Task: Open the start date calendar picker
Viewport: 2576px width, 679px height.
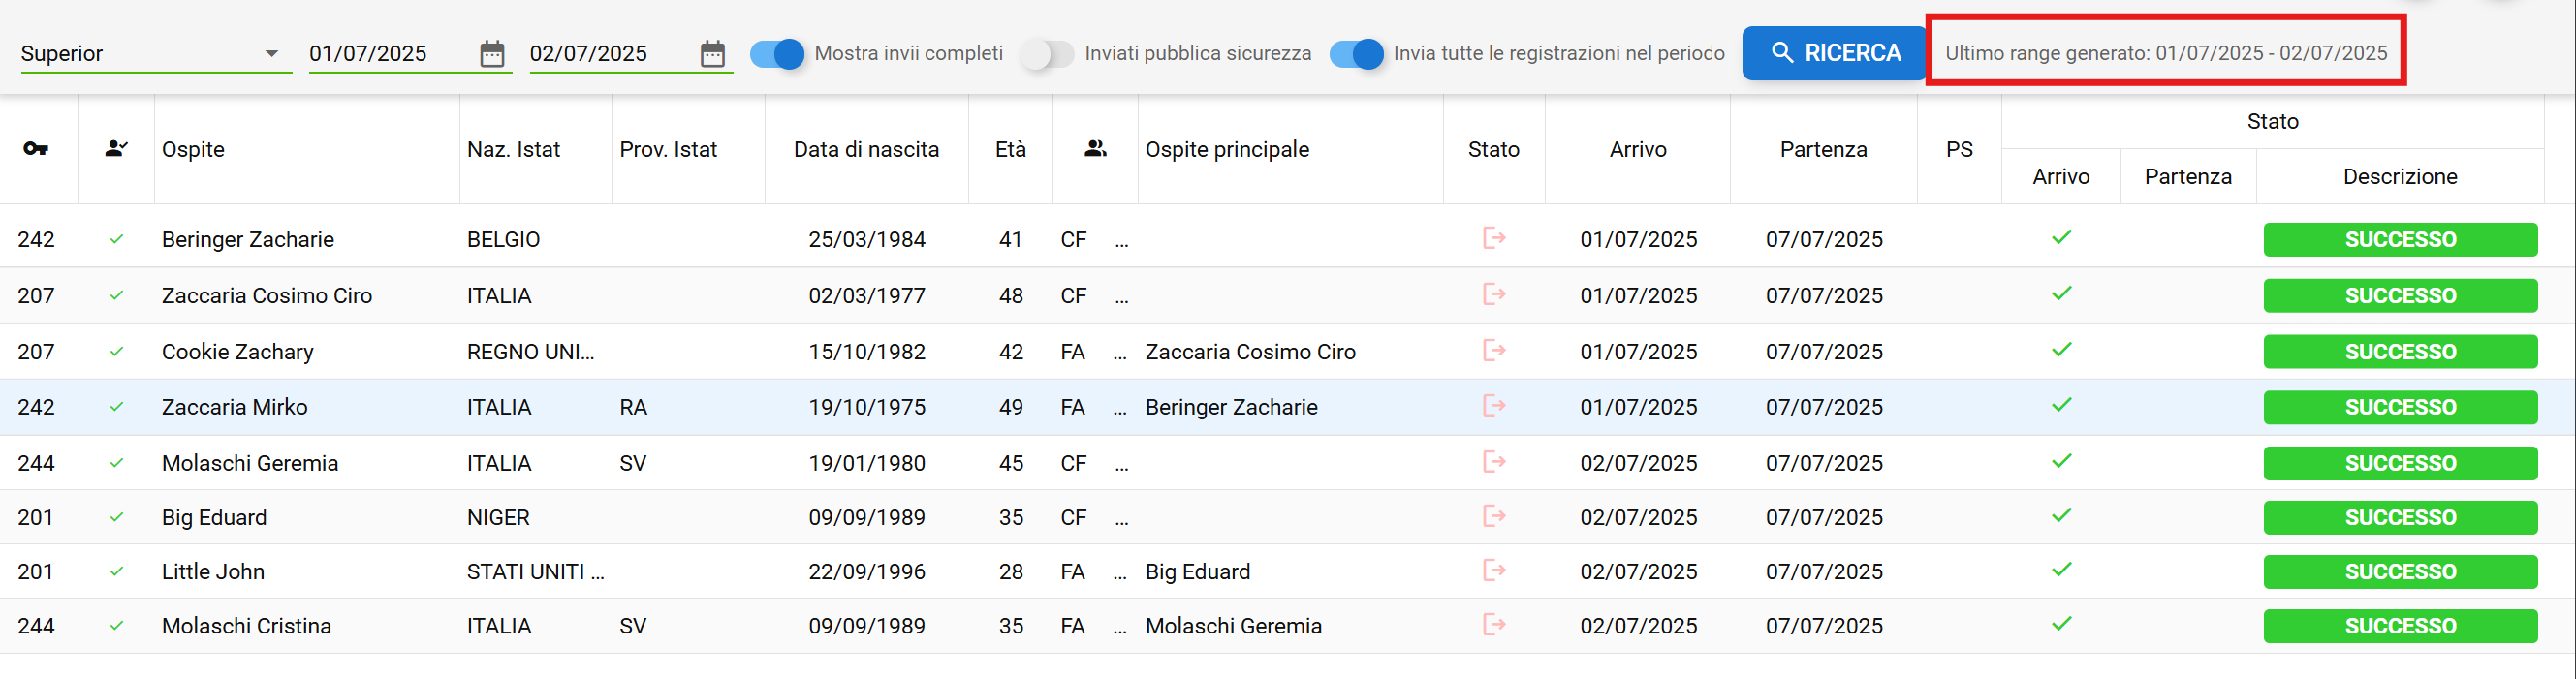Action: 492,54
